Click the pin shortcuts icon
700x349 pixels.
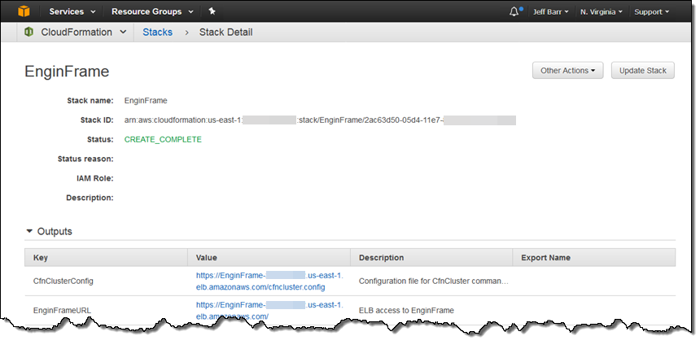pyautogui.click(x=212, y=11)
